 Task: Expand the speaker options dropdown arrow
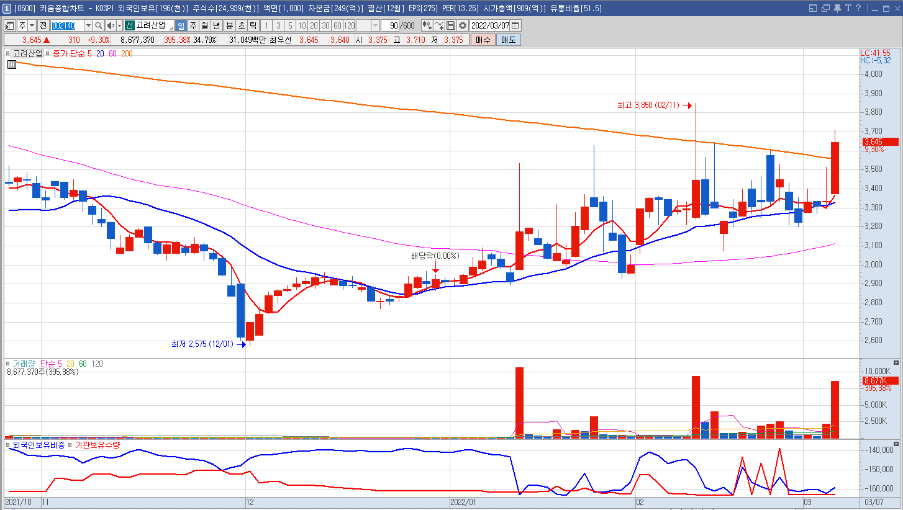tap(119, 25)
